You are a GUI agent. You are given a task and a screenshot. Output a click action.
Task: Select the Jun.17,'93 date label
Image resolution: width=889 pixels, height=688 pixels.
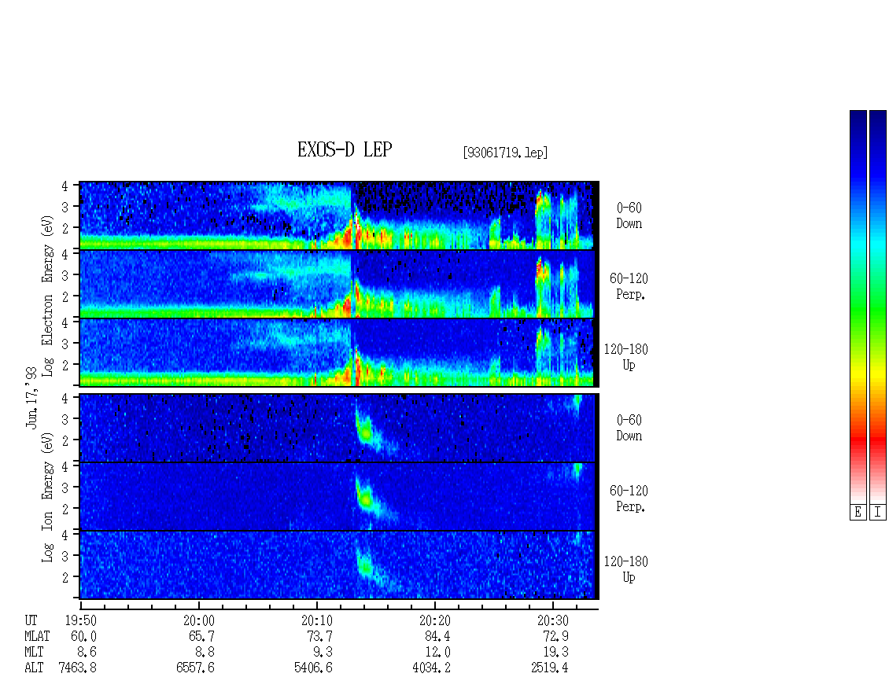tap(31, 397)
